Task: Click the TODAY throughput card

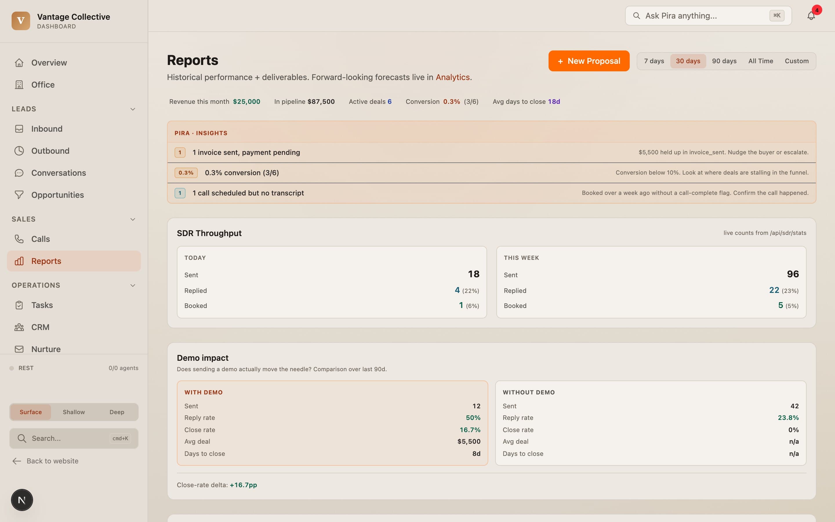Action: pyautogui.click(x=332, y=282)
